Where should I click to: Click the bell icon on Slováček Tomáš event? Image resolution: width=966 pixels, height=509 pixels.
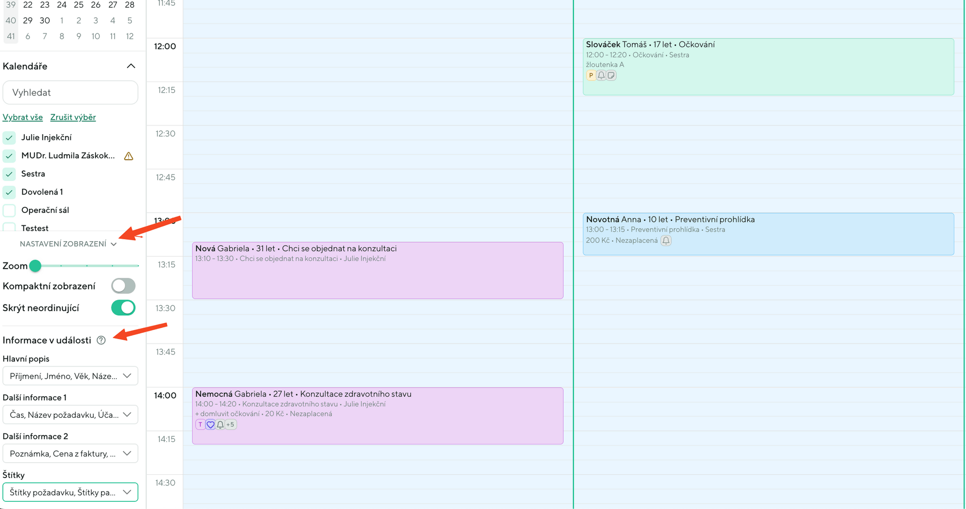pyautogui.click(x=601, y=75)
